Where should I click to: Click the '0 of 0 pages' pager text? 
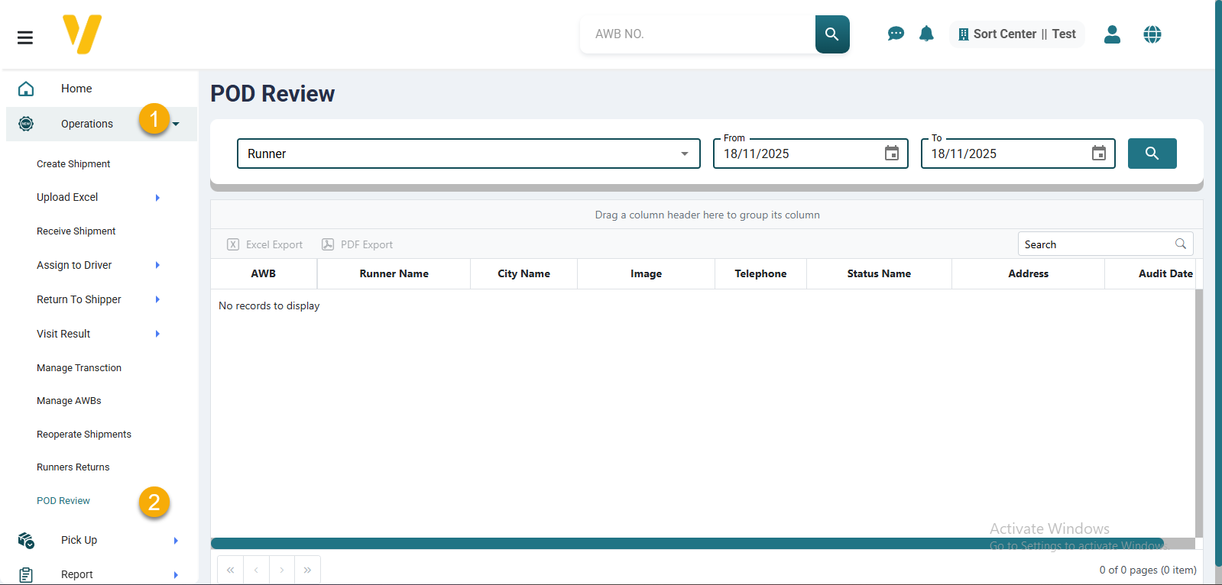click(x=1148, y=570)
